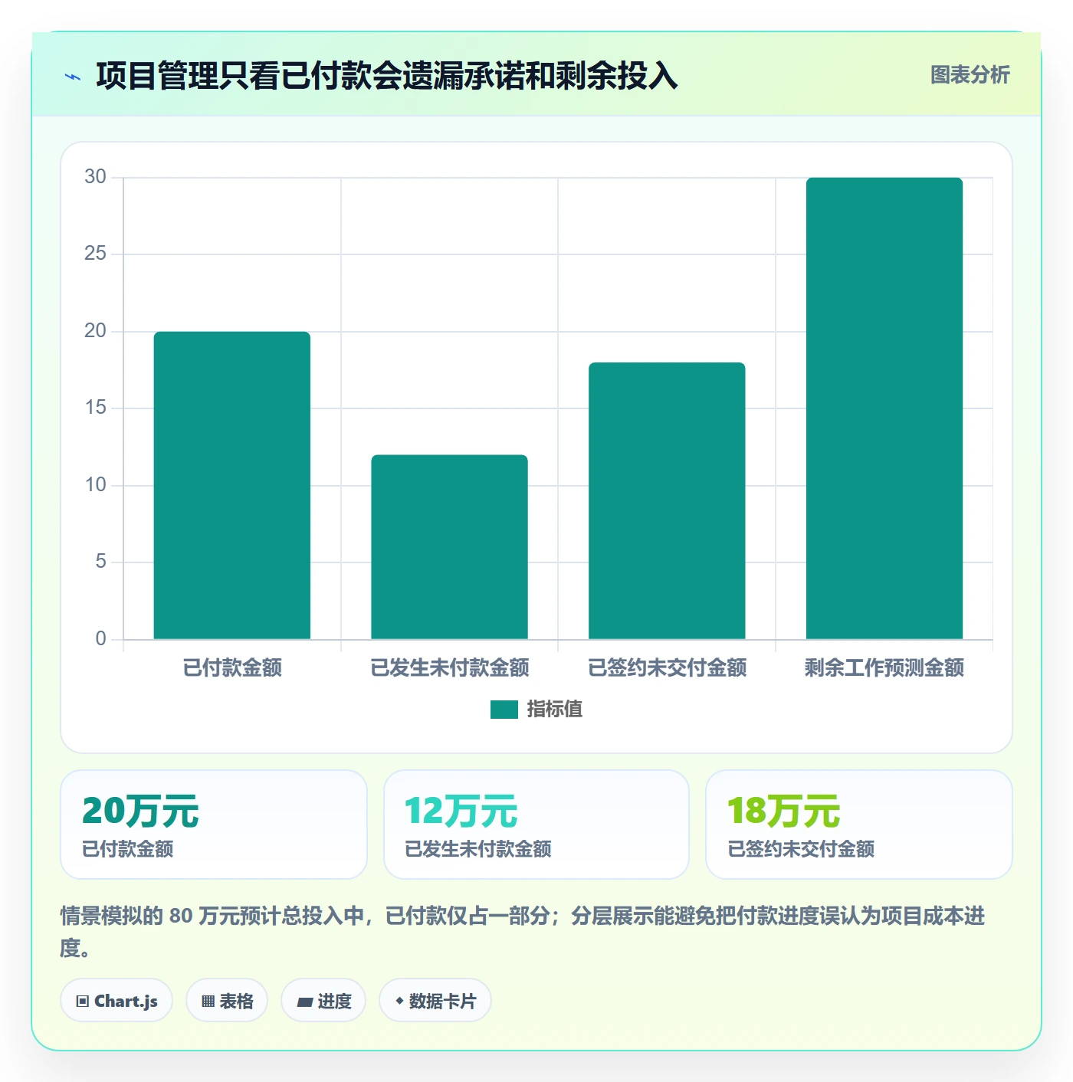Select the 剩余工作预测金额 bar in chart
1073x1082 pixels.
tap(884, 408)
